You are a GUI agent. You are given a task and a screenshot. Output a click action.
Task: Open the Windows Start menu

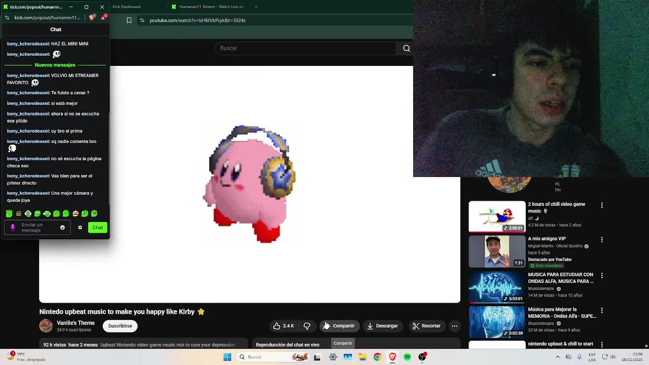[x=227, y=357]
